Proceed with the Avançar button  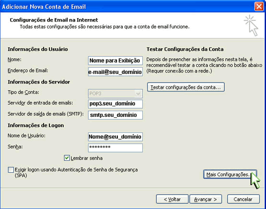click(x=206, y=199)
